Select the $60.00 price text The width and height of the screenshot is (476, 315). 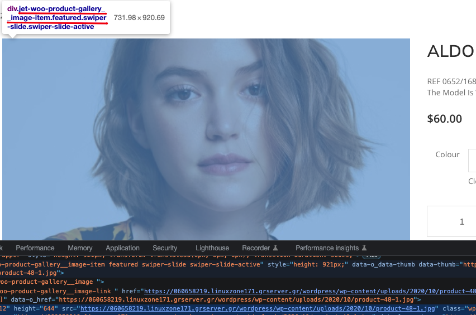point(444,119)
